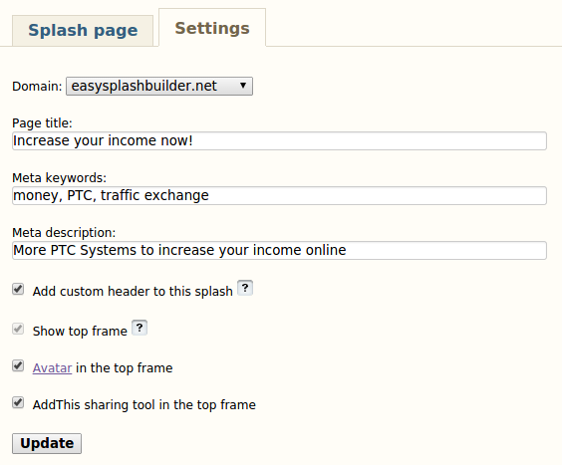
Task: Click 'Add custom header to this splash' text
Action: (133, 292)
